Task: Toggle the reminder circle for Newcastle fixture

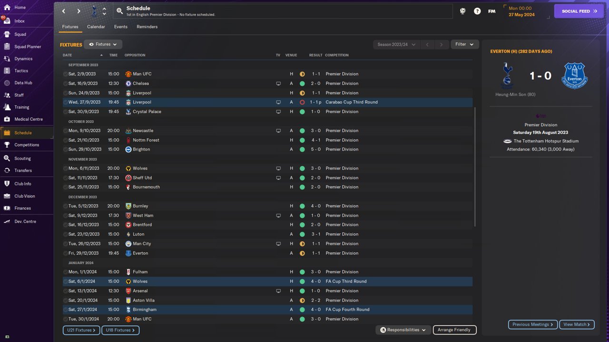Action: [66, 131]
